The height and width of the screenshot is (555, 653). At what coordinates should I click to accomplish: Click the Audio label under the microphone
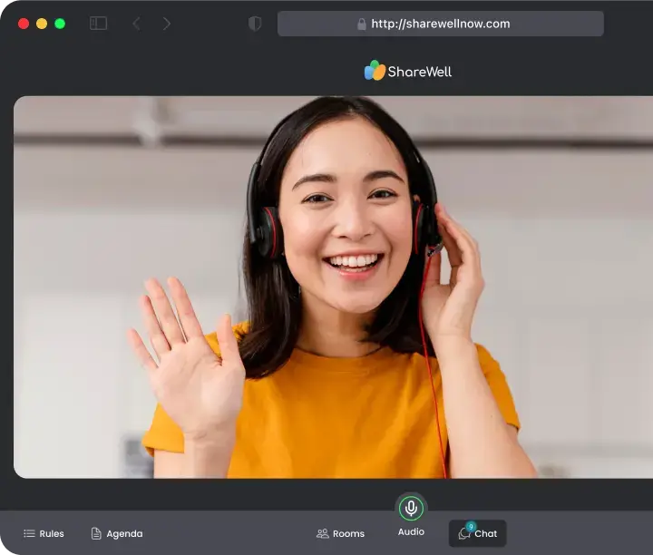pos(411,531)
